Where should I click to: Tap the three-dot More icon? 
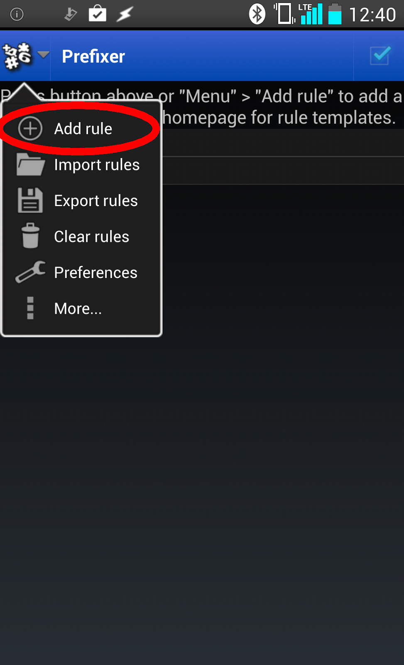click(30, 308)
